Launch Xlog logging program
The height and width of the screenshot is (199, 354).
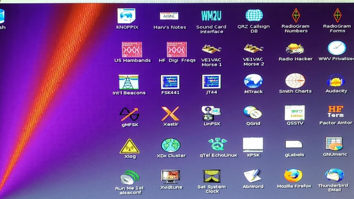(129, 146)
